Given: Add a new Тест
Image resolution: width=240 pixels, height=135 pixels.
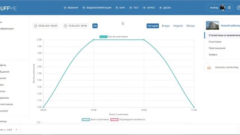Looking at the screenshot, I should pos(134,7).
